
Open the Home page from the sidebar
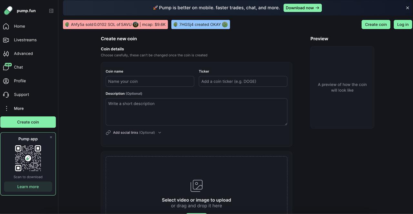coord(19,26)
